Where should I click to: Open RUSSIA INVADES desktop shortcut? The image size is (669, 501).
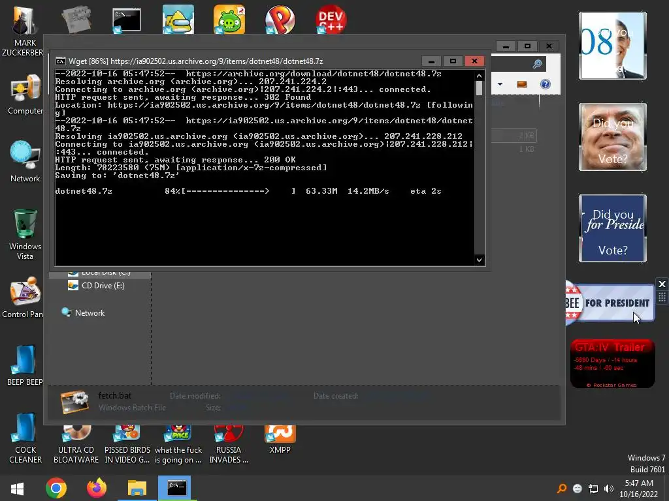click(x=229, y=445)
